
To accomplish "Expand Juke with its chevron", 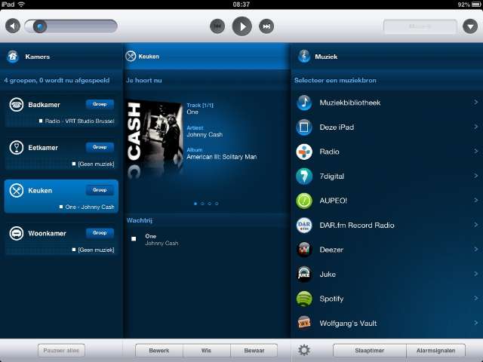I will coord(475,274).
